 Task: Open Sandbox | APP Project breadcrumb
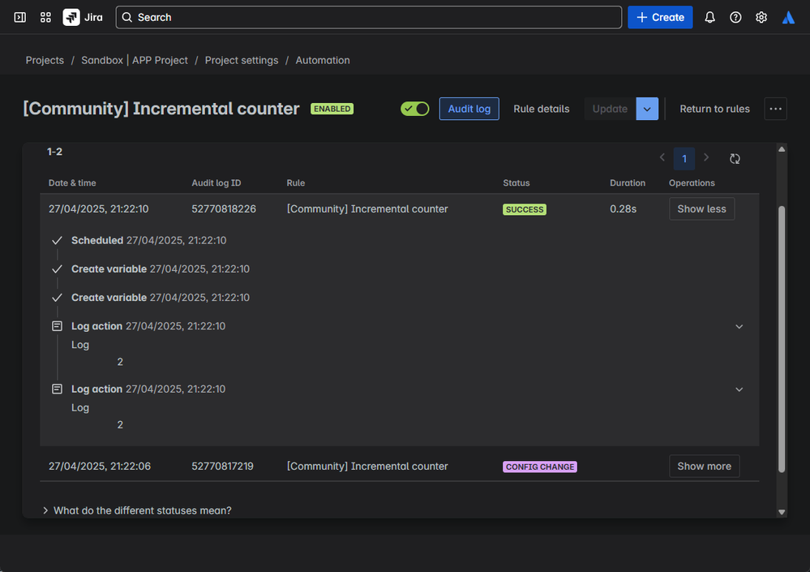click(x=135, y=61)
